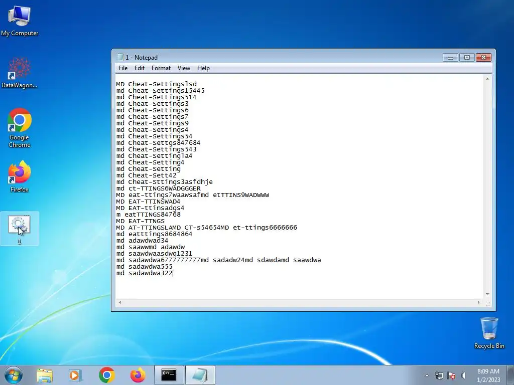Click the line 'md eatttings8684864'
Viewport: 514px width, 385px height.
tap(155, 234)
